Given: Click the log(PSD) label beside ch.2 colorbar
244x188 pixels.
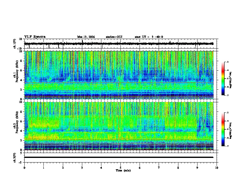Looking at the screenshot, I should click(230, 131).
